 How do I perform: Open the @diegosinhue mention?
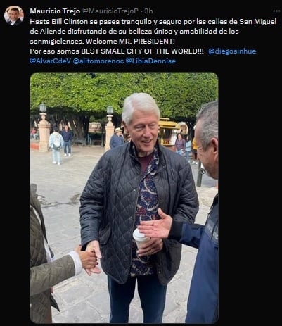point(232,51)
